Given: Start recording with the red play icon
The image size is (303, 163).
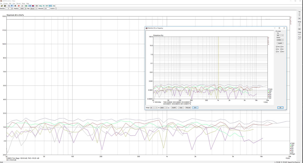Looking at the screenshot, I should (x=19, y=6).
